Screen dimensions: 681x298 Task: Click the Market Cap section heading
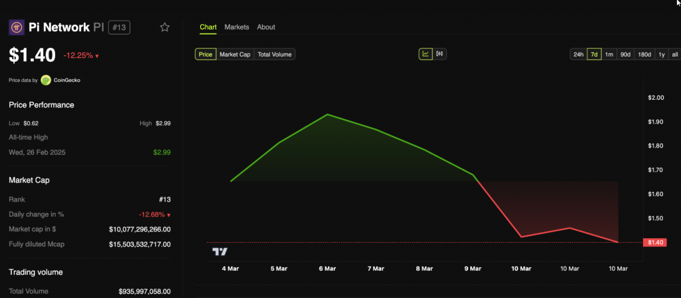29,180
